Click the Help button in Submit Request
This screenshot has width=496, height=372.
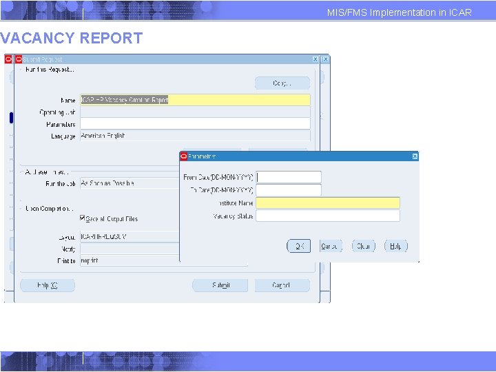click(x=48, y=285)
